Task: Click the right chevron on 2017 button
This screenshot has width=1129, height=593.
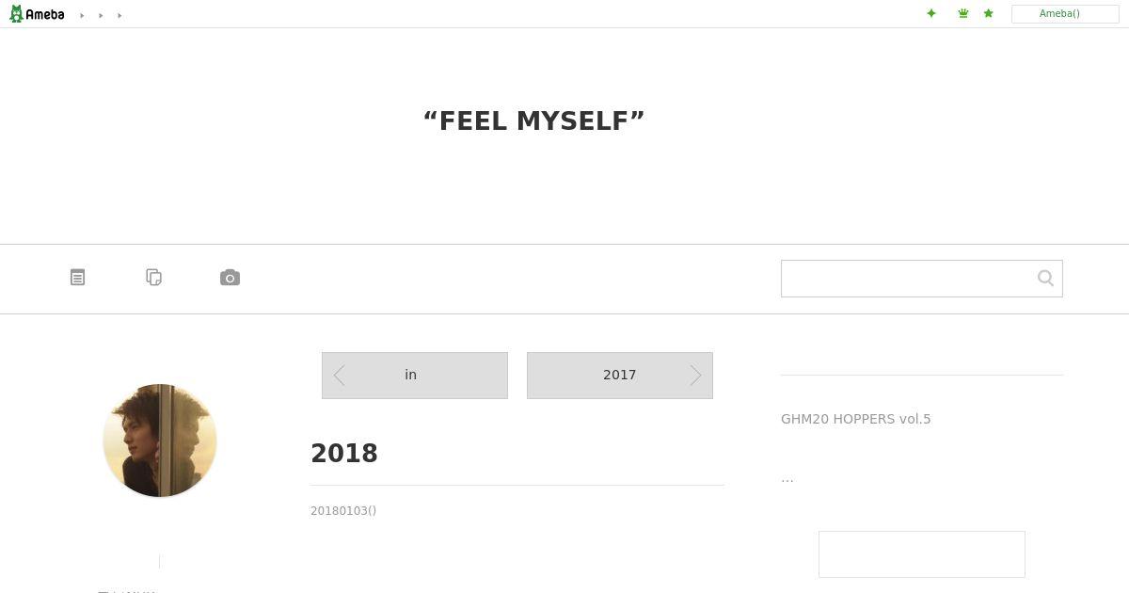Action: (x=695, y=376)
